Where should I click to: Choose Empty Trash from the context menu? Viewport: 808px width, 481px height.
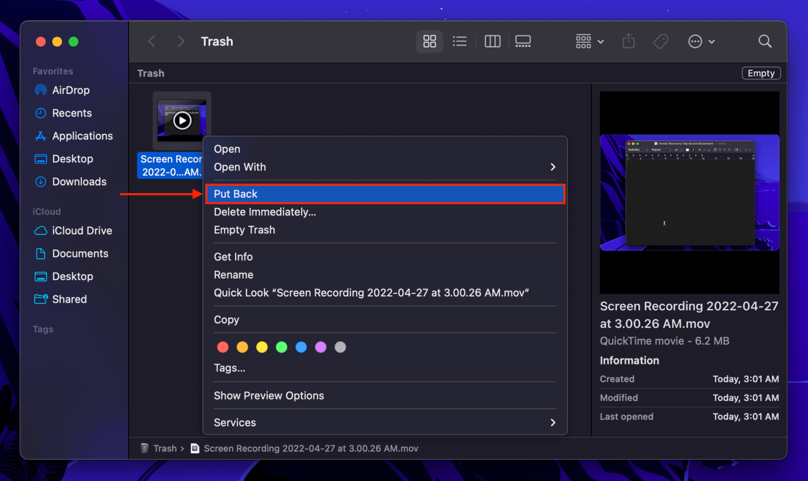385,230
